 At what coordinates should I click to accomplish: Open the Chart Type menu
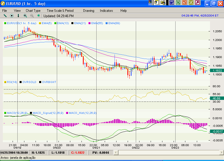point(33,11)
